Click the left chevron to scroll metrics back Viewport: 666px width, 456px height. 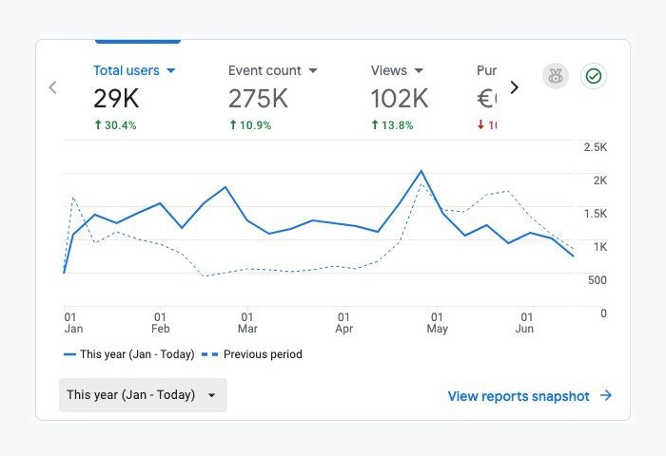(x=52, y=87)
